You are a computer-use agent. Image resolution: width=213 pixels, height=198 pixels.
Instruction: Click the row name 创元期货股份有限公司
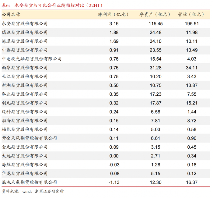(x=25, y=103)
